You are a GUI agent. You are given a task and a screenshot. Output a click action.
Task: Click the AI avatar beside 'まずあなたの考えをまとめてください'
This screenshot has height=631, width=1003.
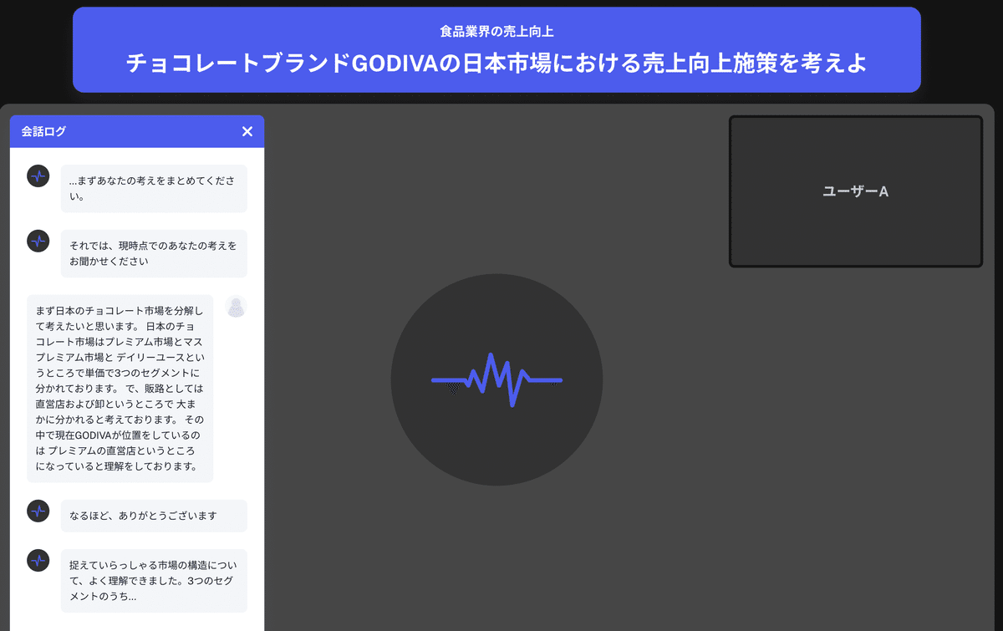[38, 176]
